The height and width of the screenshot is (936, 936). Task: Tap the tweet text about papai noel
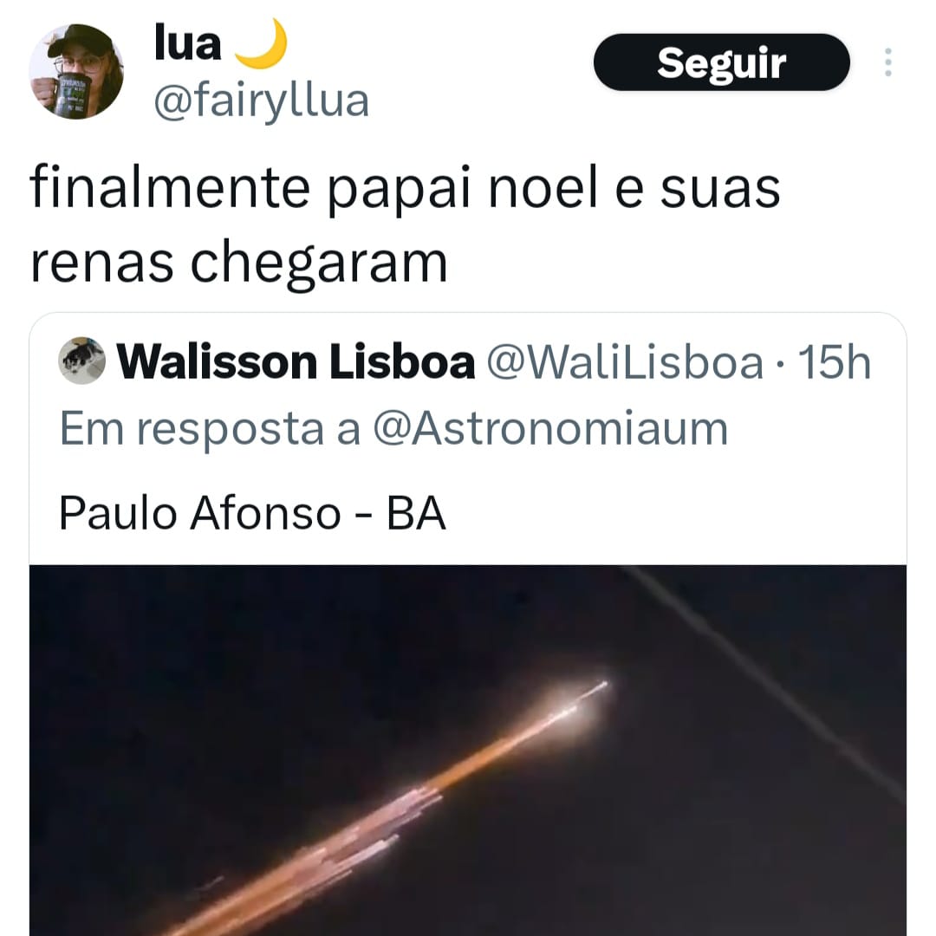tap(405, 225)
